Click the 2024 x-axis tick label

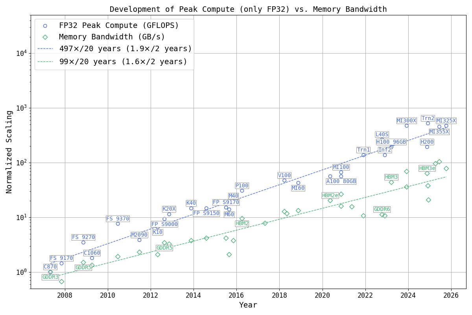pos(408,295)
